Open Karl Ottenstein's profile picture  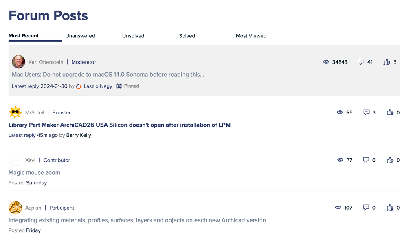pos(19,62)
